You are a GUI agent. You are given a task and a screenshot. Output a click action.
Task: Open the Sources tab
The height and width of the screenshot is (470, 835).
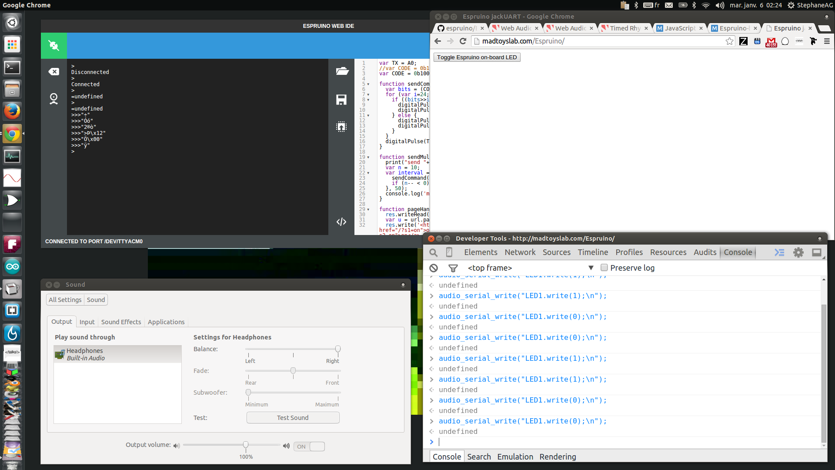click(557, 252)
